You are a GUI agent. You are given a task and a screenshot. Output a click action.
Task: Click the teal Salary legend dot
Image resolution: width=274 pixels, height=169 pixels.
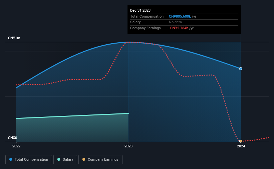point(59,159)
